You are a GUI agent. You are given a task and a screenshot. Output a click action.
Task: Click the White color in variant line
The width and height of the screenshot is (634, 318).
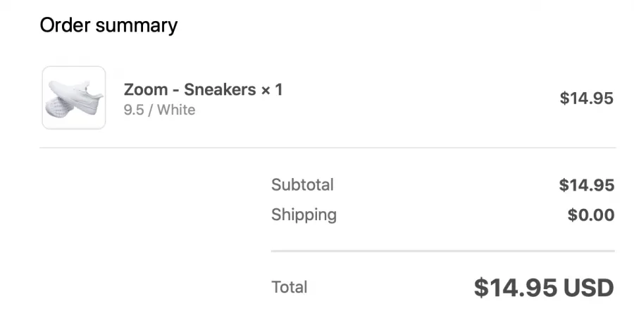coord(176,110)
